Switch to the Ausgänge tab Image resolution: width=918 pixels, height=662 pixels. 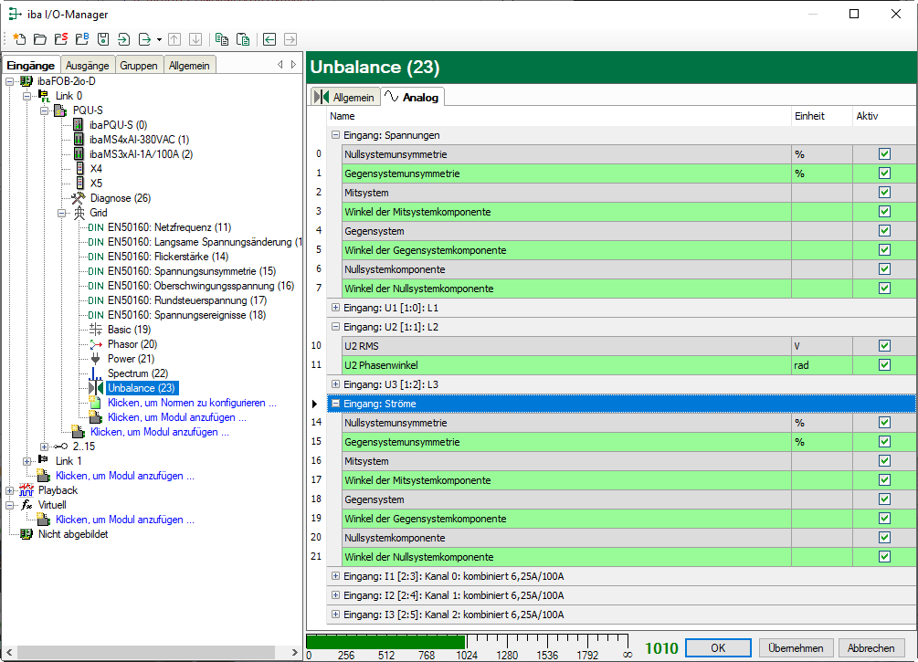87,66
